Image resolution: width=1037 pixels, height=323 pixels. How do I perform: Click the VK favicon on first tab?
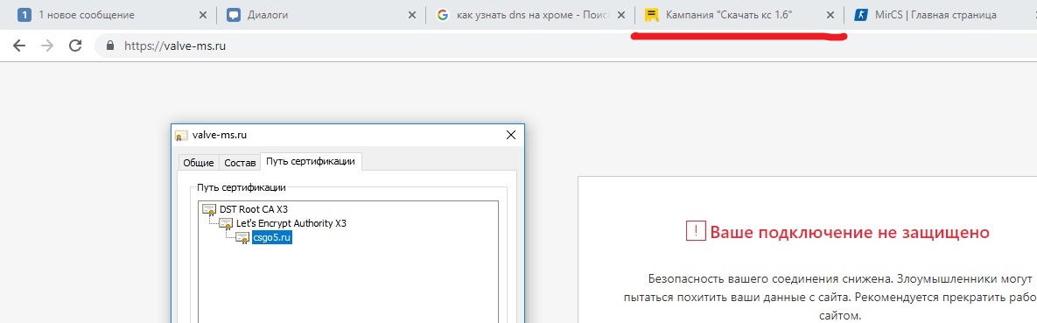pyautogui.click(x=25, y=15)
